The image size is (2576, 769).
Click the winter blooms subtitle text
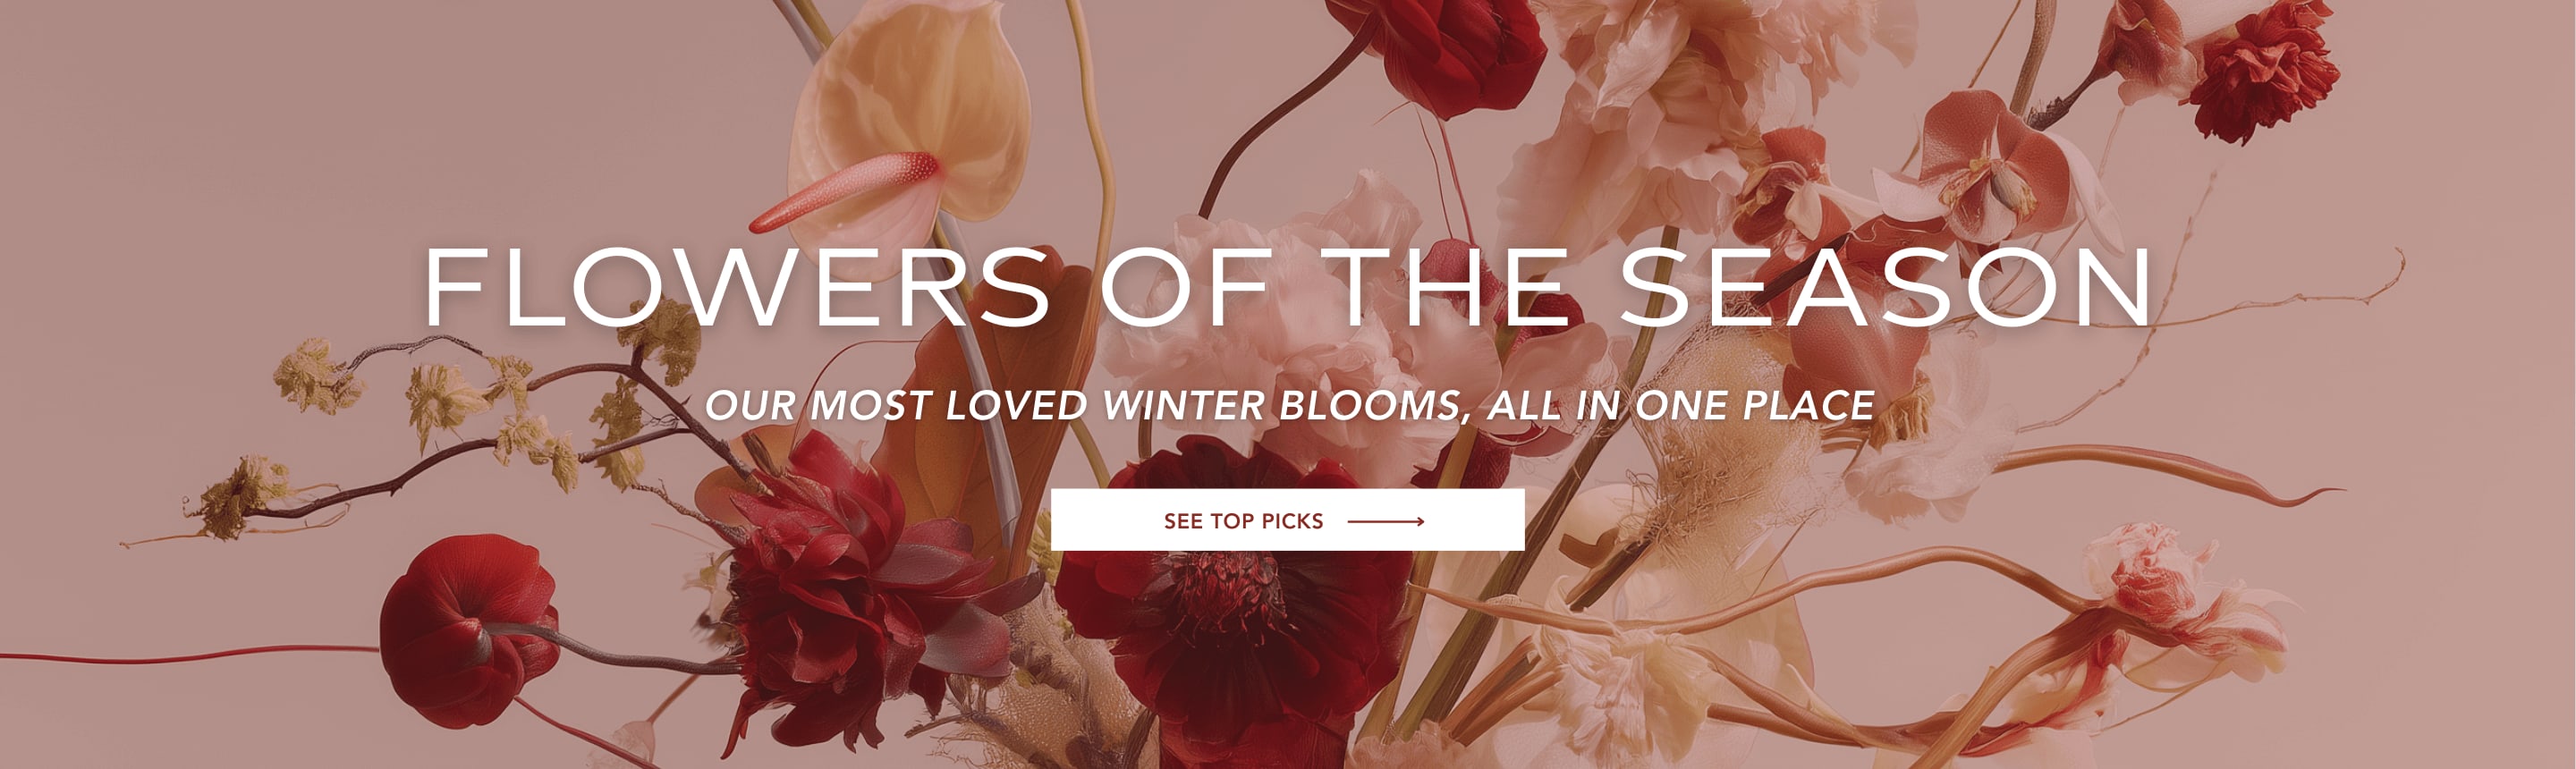coord(1289,405)
